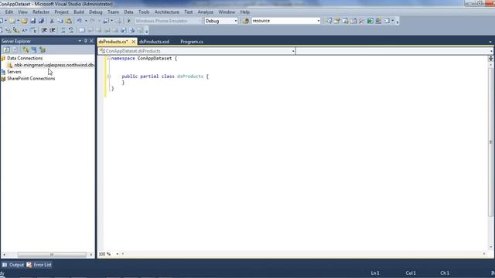Toggle bookmark on current line icon
Image resolution: width=495 pixels, height=278 pixels.
(x=82, y=30)
